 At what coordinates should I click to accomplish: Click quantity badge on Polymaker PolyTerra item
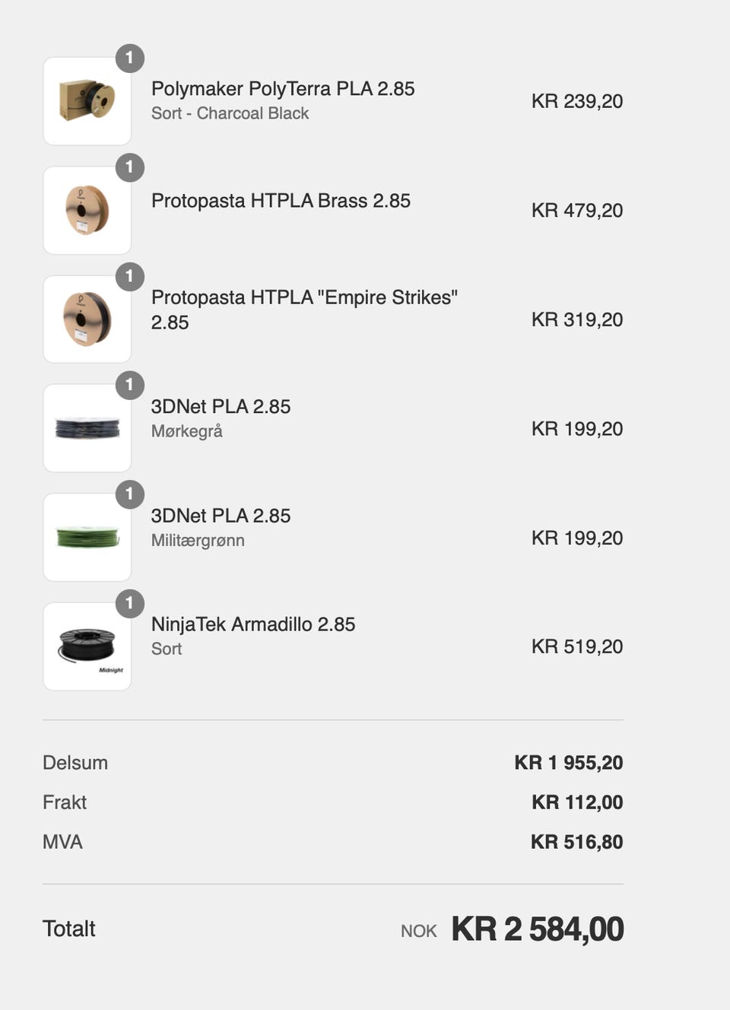(130, 59)
